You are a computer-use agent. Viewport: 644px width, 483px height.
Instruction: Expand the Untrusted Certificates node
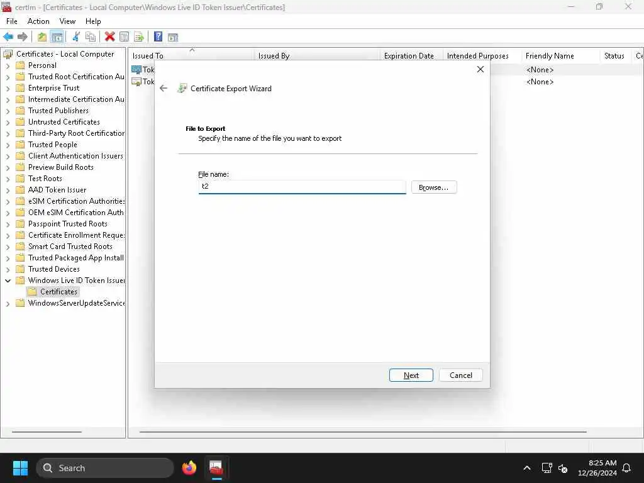(x=8, y=123)
